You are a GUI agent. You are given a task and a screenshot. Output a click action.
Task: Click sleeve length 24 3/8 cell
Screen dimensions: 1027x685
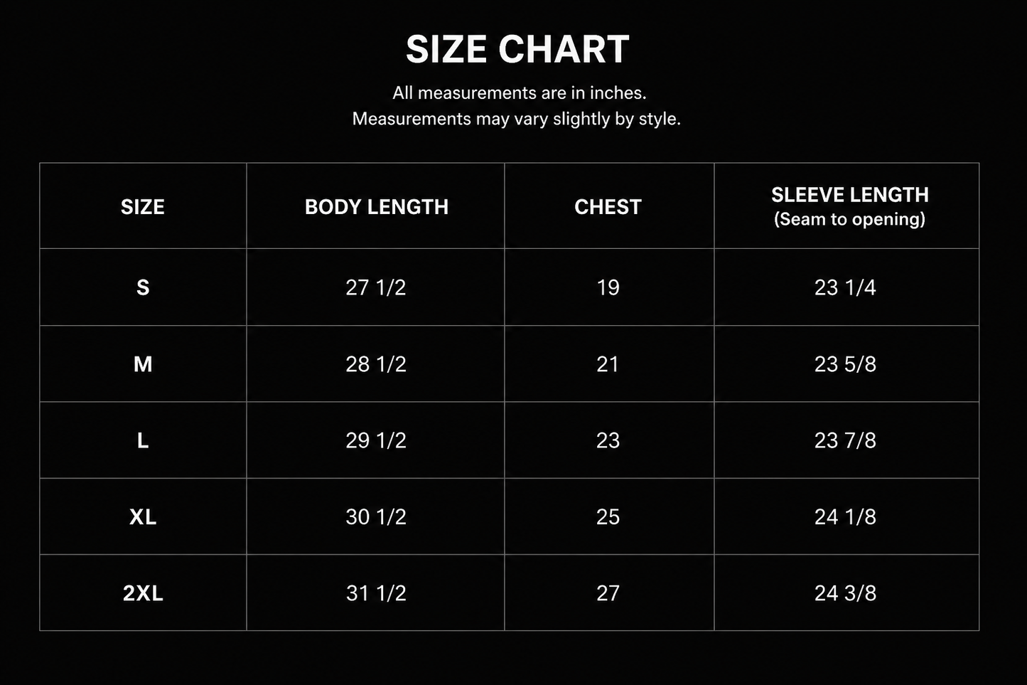[x=845, y=593]
